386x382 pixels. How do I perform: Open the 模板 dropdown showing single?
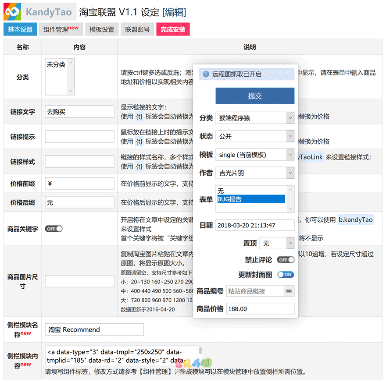[x=255, y=155]
